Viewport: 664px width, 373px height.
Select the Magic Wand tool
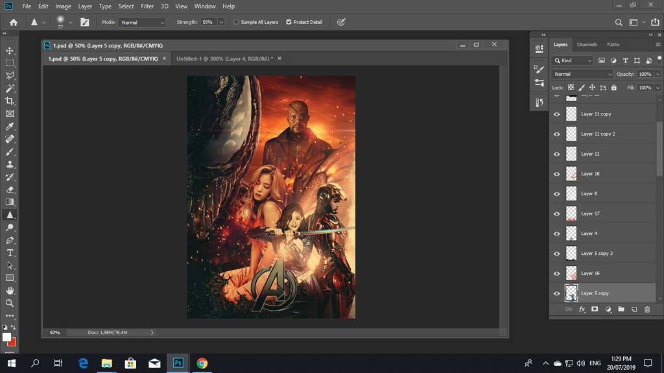click(x=10, y=89)
